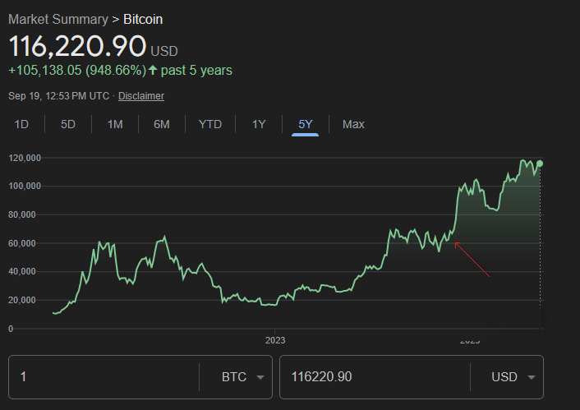
Task: Open the BTC currency dropdown
Action: (242, 377)
